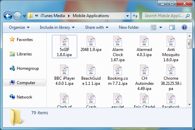The image size is (195, 130).
Task: Click the 'BBC iPlayer 4.0.0 1.ipa' name
Action: pos(65,81)
